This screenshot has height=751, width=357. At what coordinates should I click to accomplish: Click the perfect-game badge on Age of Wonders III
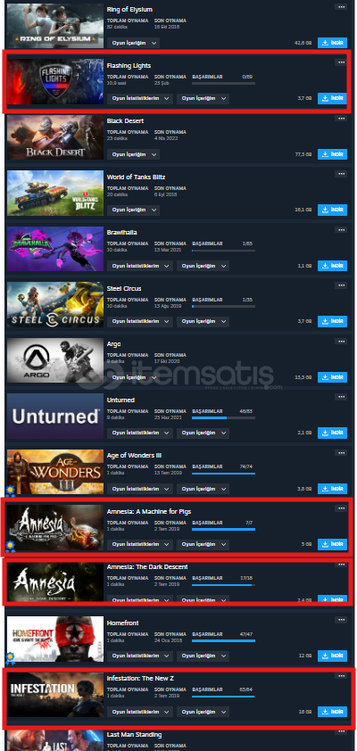pyautogui.click(x=10, y=491)
